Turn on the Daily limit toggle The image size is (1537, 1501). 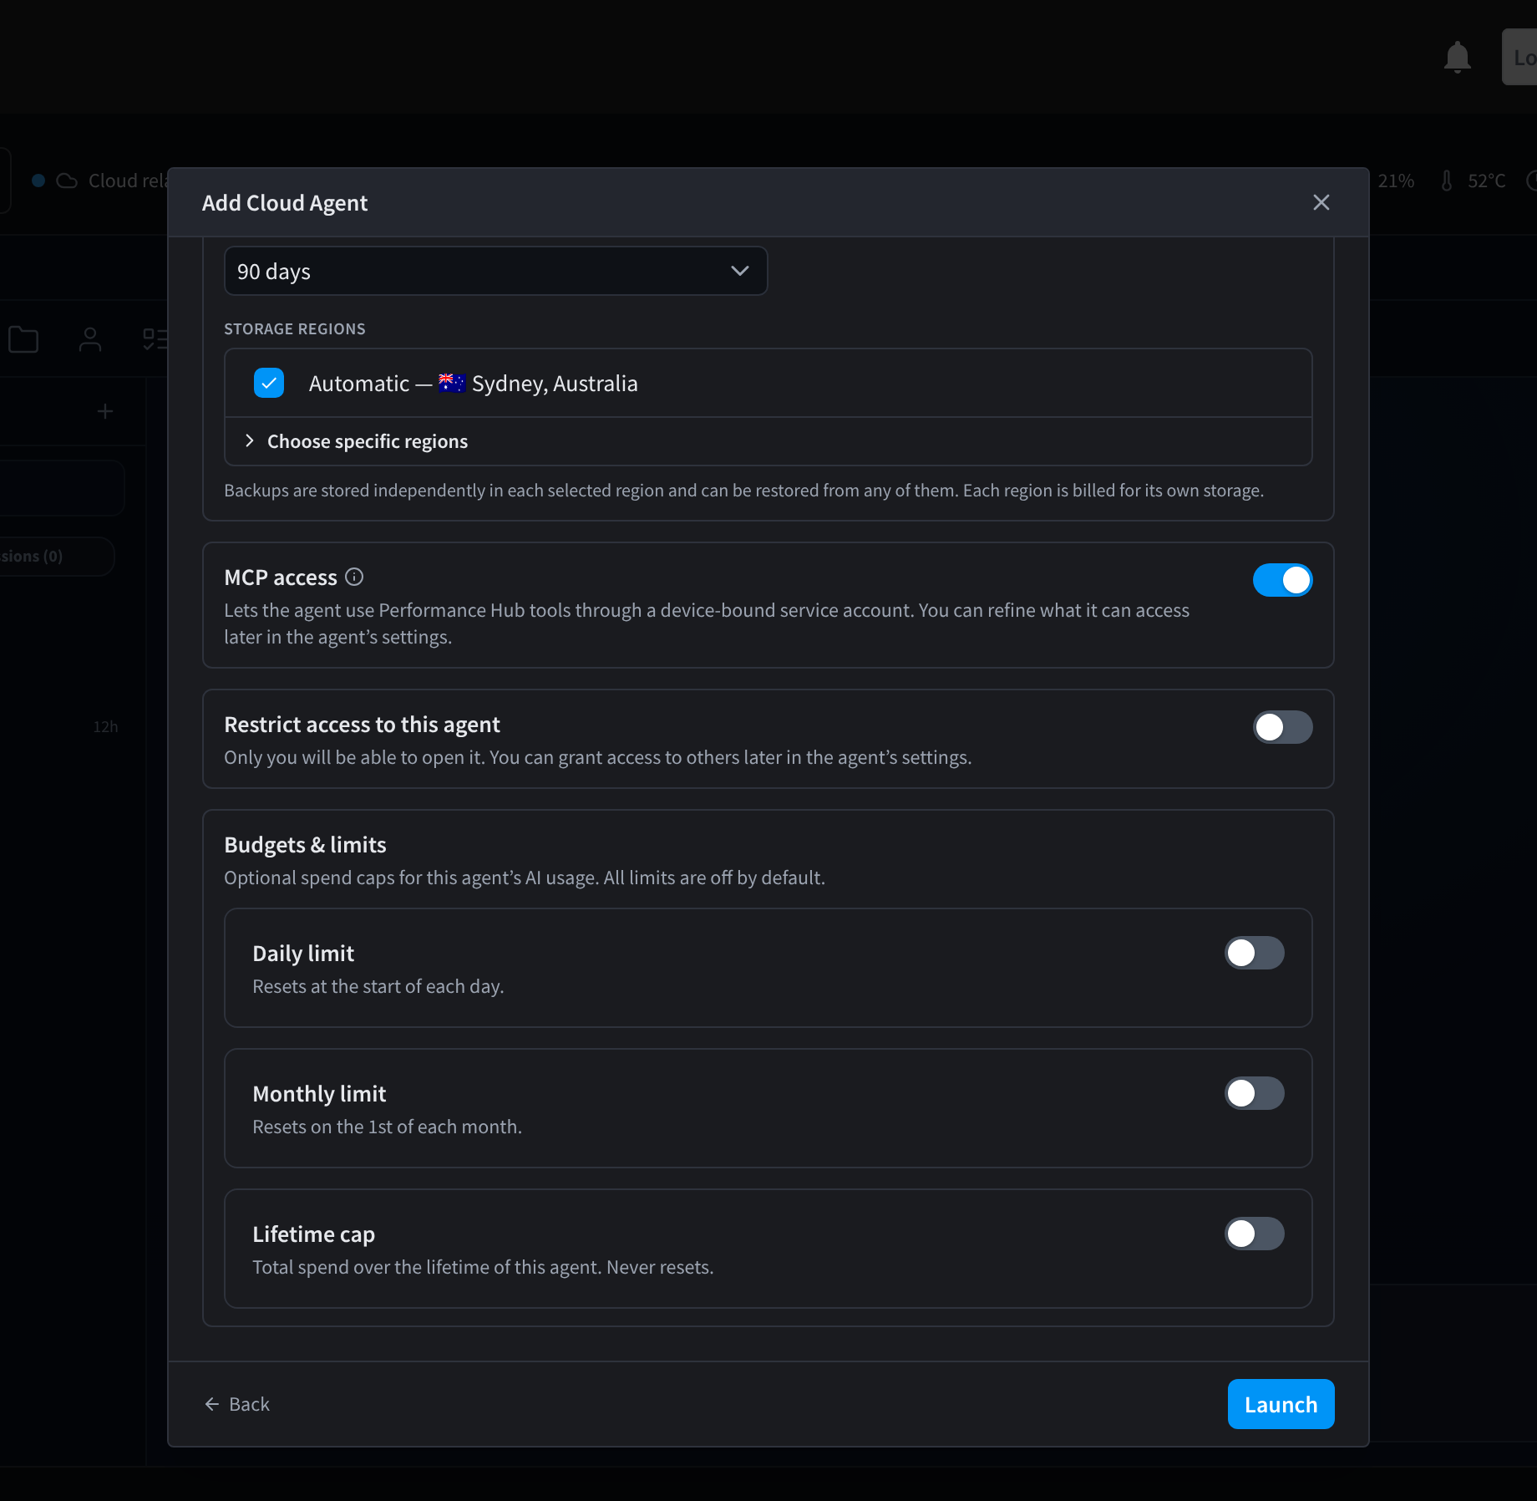coord(1254,953)
